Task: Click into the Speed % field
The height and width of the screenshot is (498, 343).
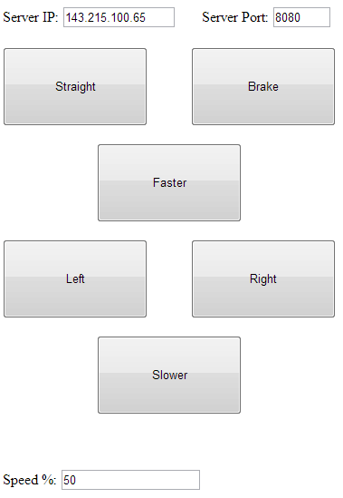Action: [x=130, y=480]
